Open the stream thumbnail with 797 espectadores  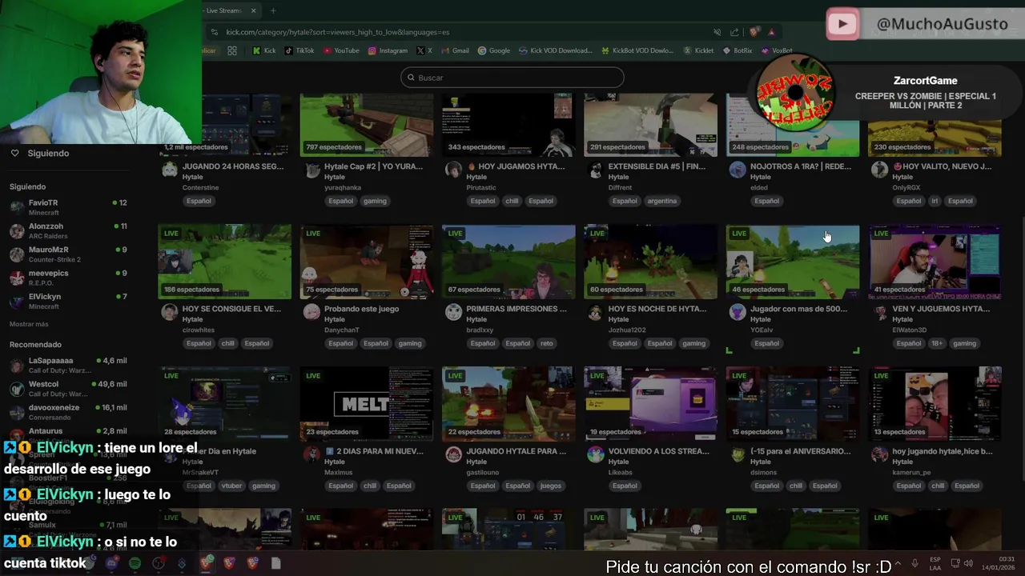point(367,125)
